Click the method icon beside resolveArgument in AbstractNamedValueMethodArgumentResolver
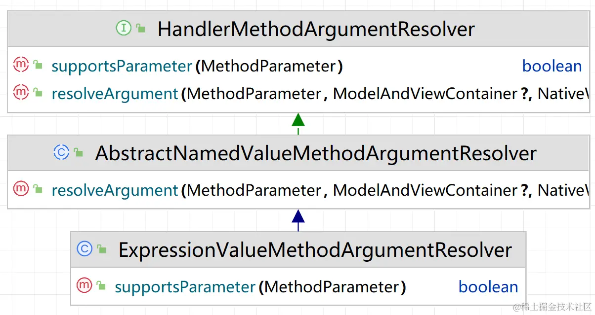The image size is (595, 315). [x=21, y=189]
